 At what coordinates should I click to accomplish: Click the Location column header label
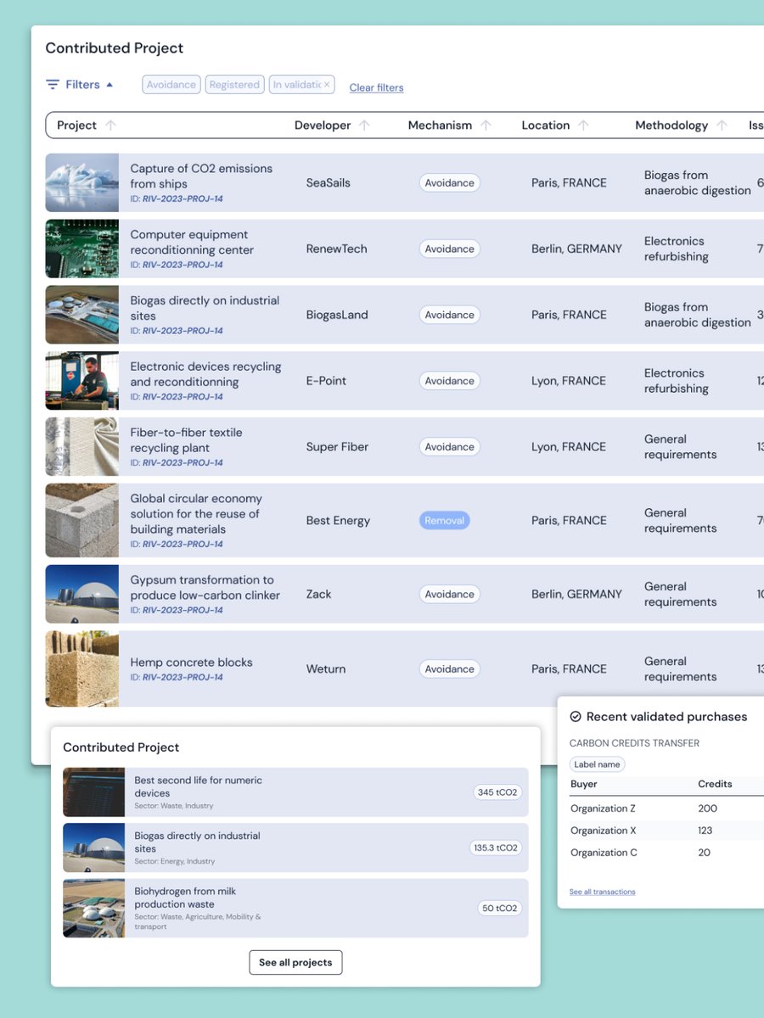click(545, 125)
